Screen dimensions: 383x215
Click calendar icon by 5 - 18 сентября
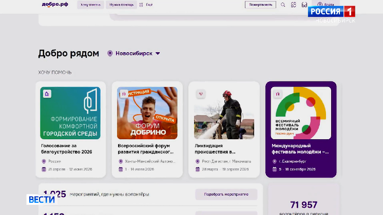point(275,169)
